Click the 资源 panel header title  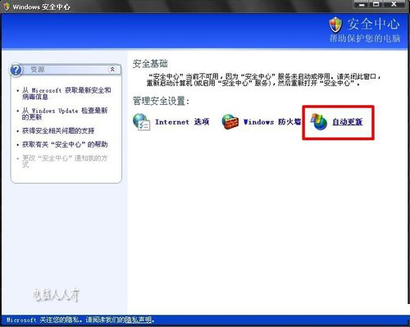coord(38,70)
